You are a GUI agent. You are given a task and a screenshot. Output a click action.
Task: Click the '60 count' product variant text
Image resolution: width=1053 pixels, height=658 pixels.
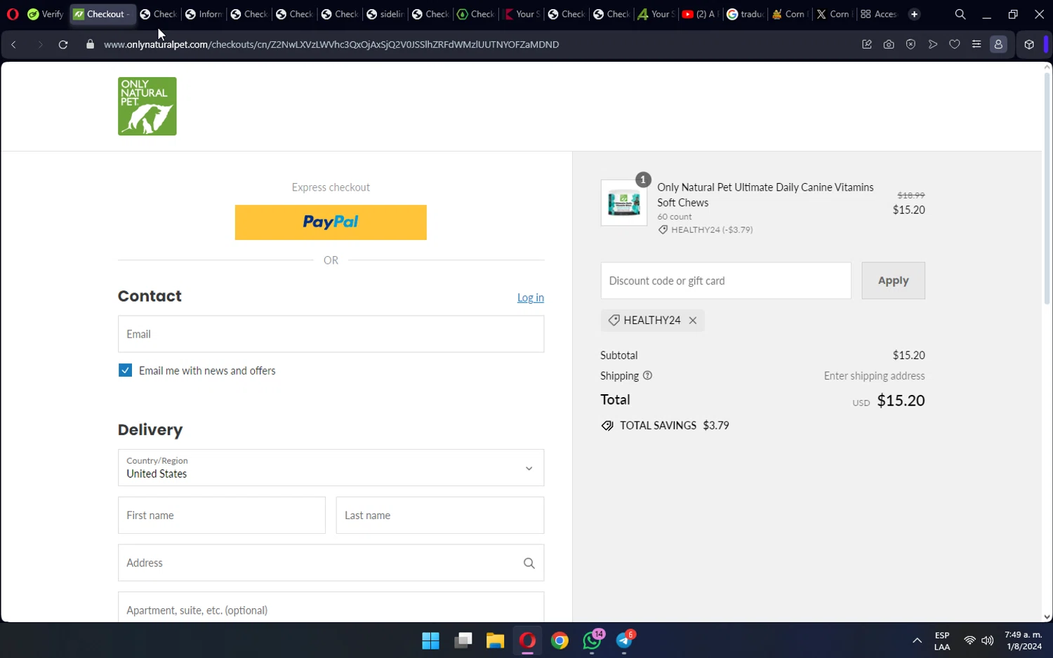[x=675, y=217]
